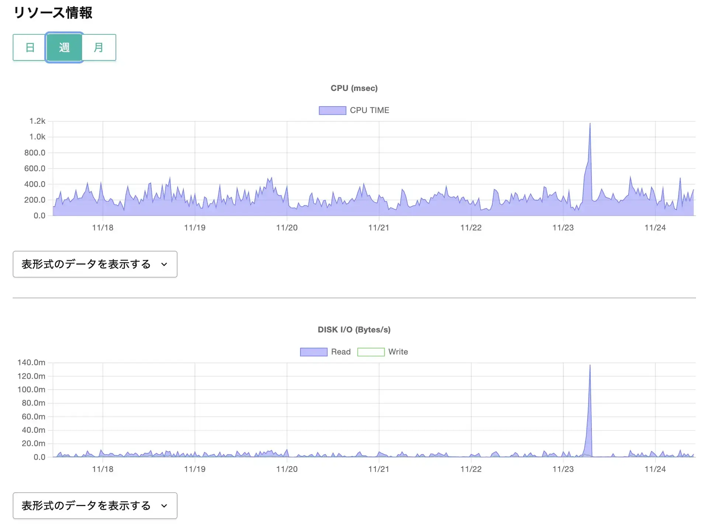This screenshot has width=708, height=527.
Task: Click the DISK I/O (Bytes/s) chart title
Action: click(354, 330)
